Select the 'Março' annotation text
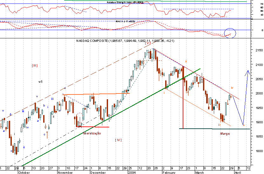Image resolution: width=264 pixels, height=174 pixels. (225, 134)
